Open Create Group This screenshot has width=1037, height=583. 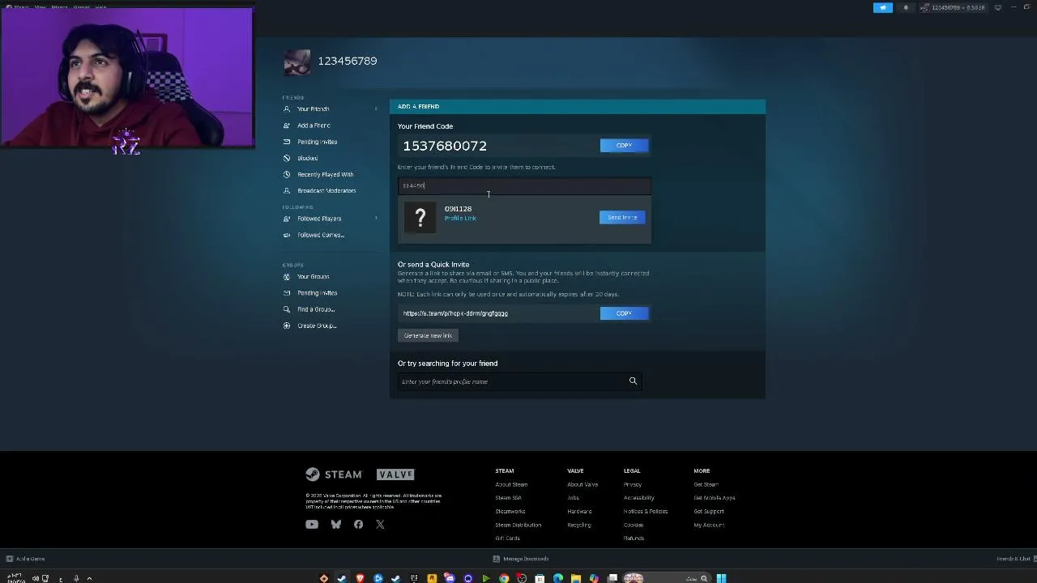click(317, 326)
